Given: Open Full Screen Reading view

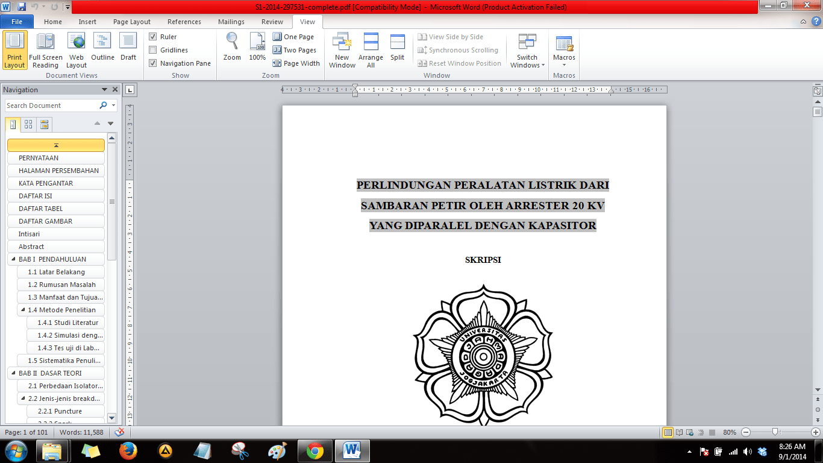Looking at the screenshot, I should click(46, 51).
